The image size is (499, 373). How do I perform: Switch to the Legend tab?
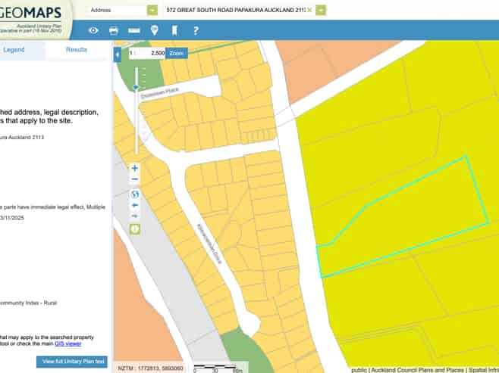[14, 49]
